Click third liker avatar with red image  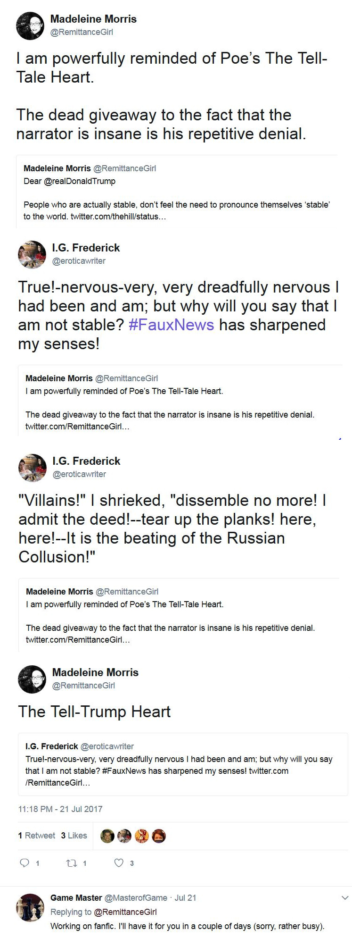[142, 836]
